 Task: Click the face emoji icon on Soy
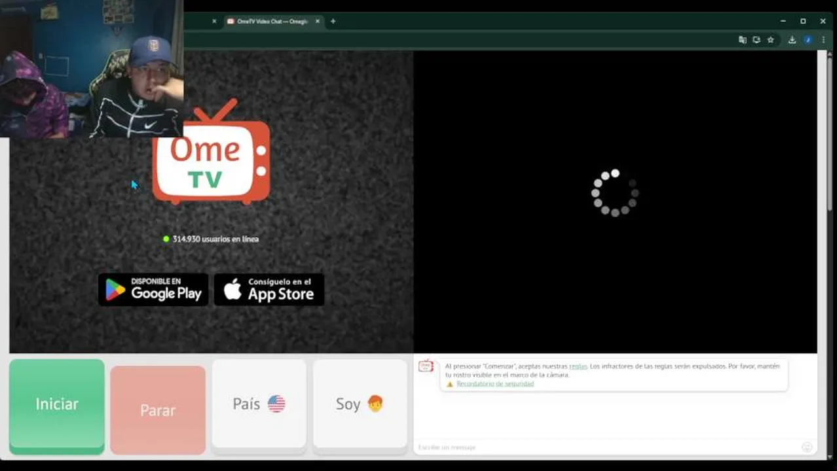(x=375, y=404)
